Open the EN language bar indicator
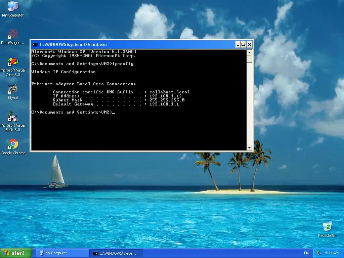344x258 pixels. click(306, 253)
